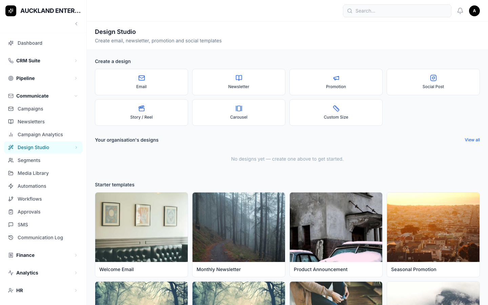488x305 pixels.
Task: Click the Communication Log history icon
Action: click(11, 238)
